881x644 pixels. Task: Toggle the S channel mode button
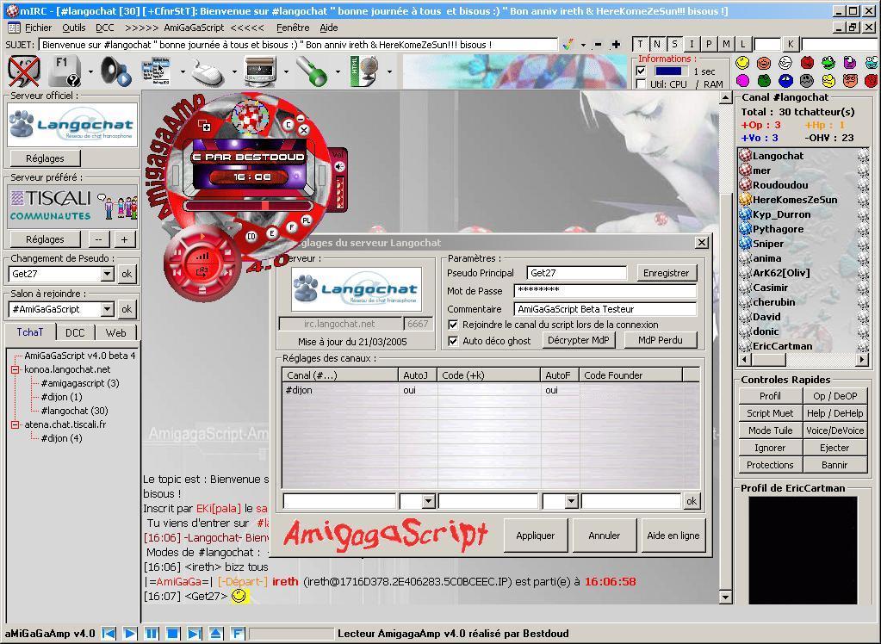pyautogui.click(x=674, y=44)
